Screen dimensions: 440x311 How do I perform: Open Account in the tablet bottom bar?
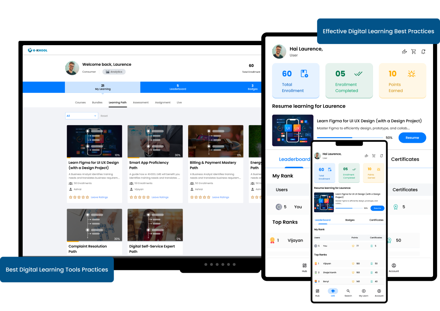pos(394,268)
